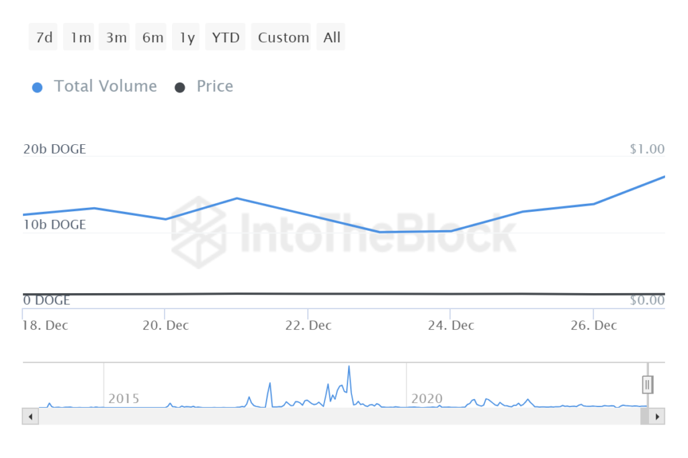Viewport: 688px width, 458px height.
Task: Toggle the Total Volume series legend
Action: coord(105,87)
